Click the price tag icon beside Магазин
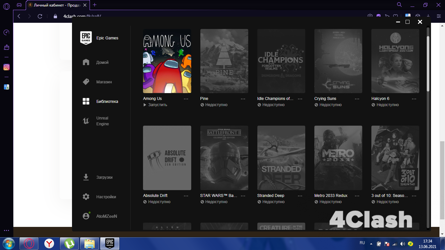Screen dimensions: 445x250 click(86, 82)
